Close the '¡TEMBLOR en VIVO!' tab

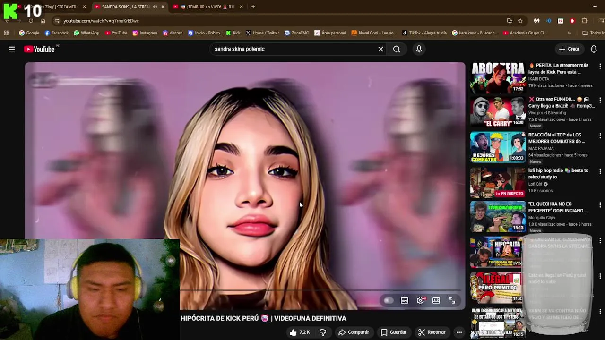click(241, 7)
